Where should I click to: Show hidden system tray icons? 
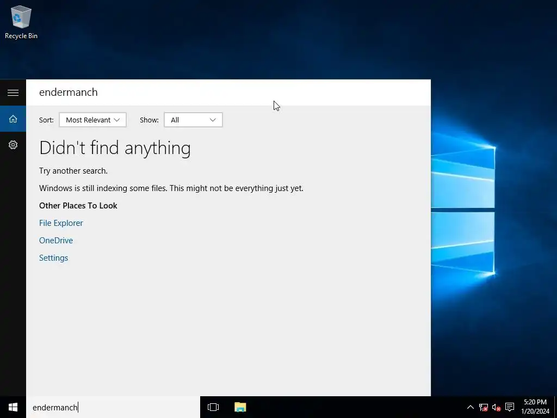pos(470,407)
